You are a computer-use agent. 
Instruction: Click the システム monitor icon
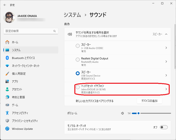(x=7, y=50)
